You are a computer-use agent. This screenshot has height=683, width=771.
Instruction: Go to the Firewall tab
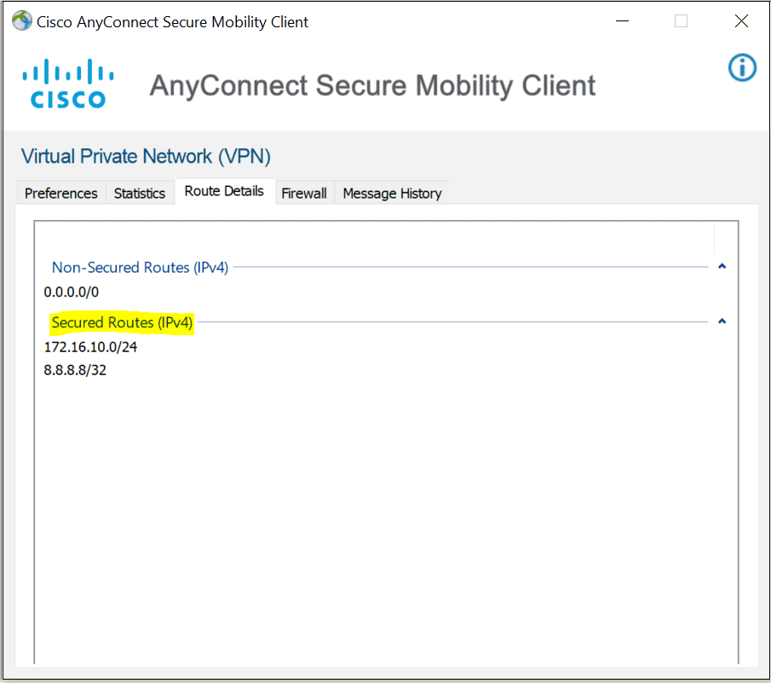(x=304, y=194)
